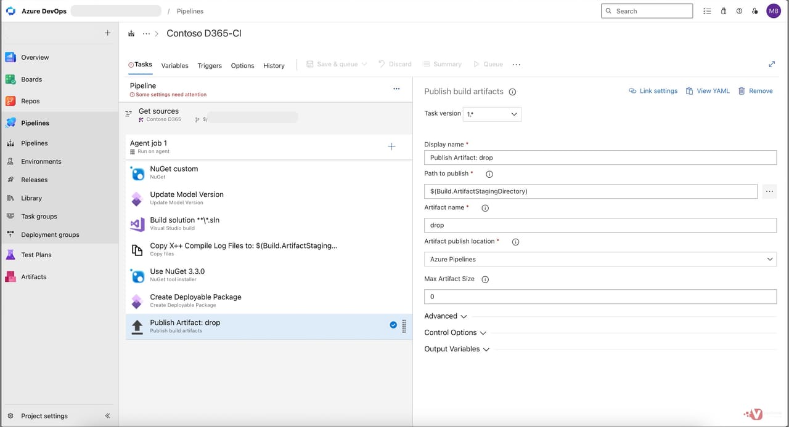
Task: Open the Task version dropdown
Action: coord(492,114)
